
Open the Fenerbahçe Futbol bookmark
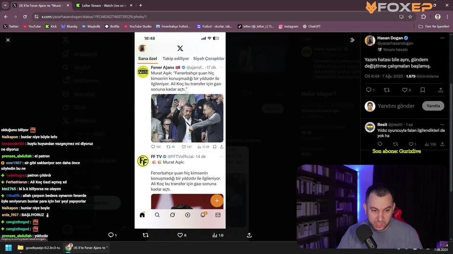click(173, 26)
